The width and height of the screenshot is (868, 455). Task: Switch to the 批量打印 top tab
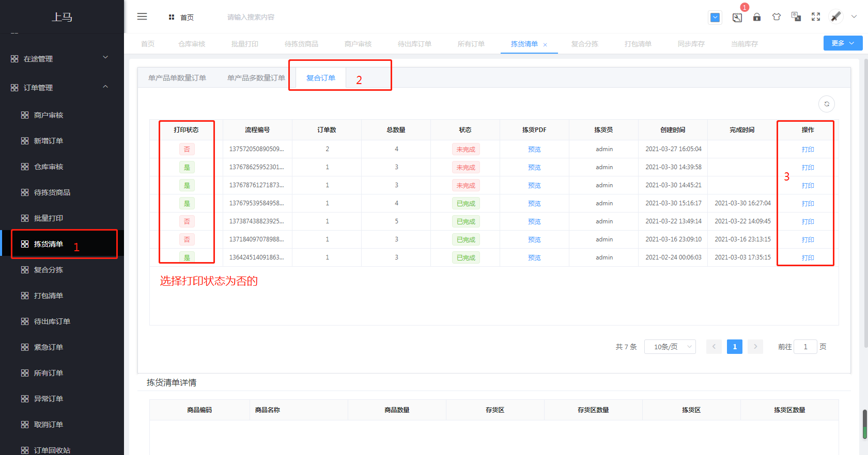(245, 44)
